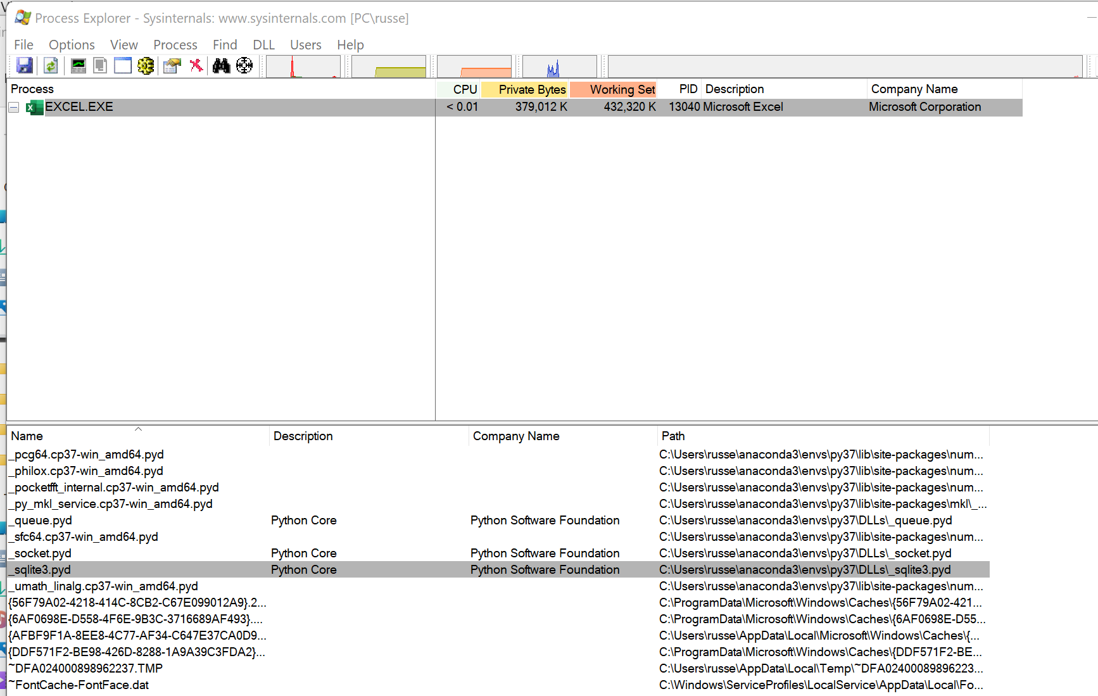
Task: Click the yellow commit history mini graph
Action: click(389, 66)
